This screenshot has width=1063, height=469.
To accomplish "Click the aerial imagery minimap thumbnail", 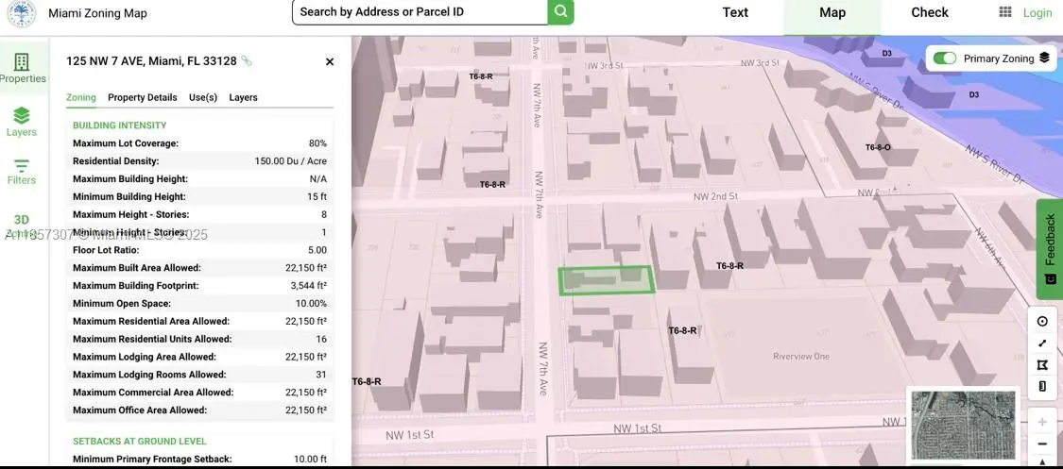I will point(963,425).
